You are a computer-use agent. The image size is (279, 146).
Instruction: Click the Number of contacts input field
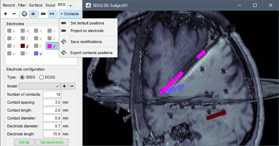(x=52, y=94)
